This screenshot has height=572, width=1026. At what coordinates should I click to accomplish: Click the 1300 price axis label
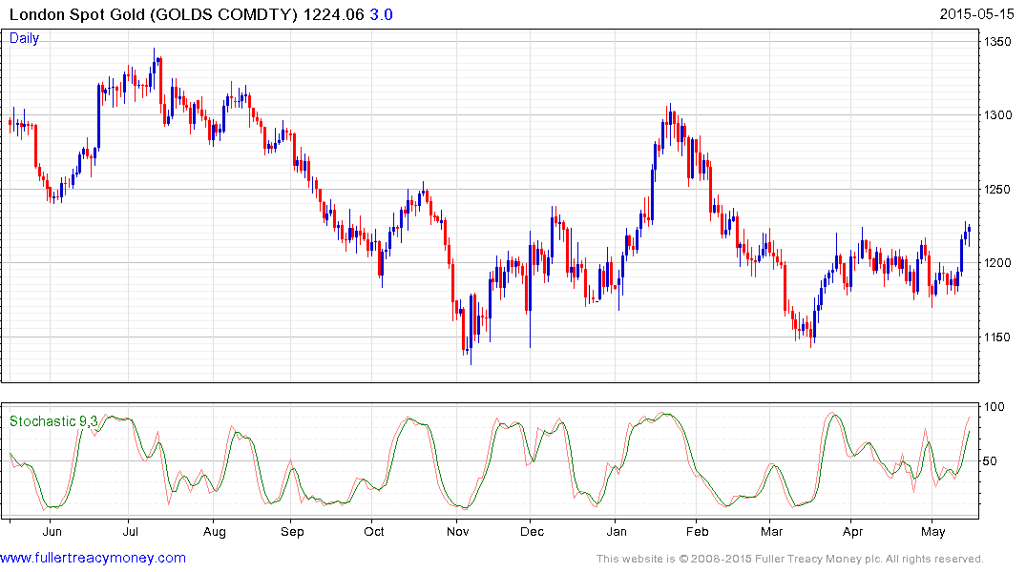(998, 115)
